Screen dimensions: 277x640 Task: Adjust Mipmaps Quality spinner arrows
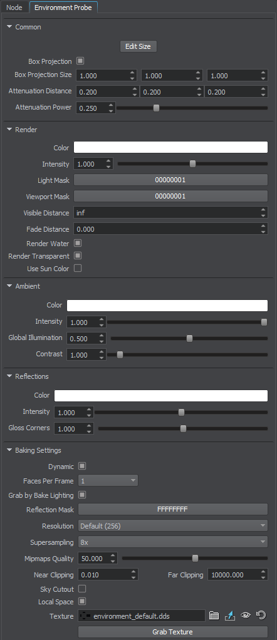113,559
